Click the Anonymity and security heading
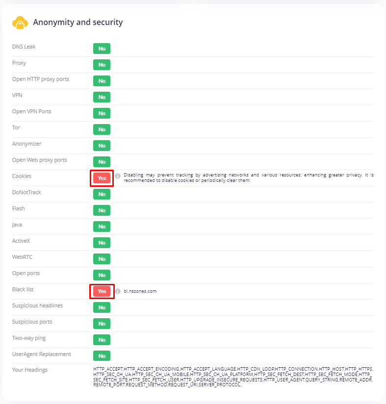 (78, 22)
